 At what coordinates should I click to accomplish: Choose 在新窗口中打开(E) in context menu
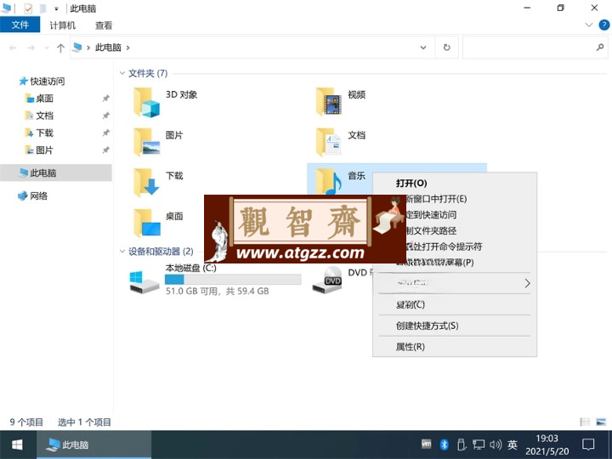tap(454, 199)
